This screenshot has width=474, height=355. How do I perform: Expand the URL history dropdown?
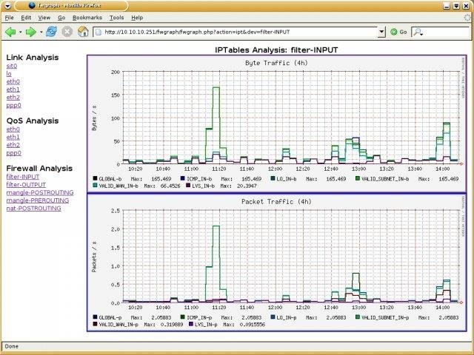click(382, 32)
